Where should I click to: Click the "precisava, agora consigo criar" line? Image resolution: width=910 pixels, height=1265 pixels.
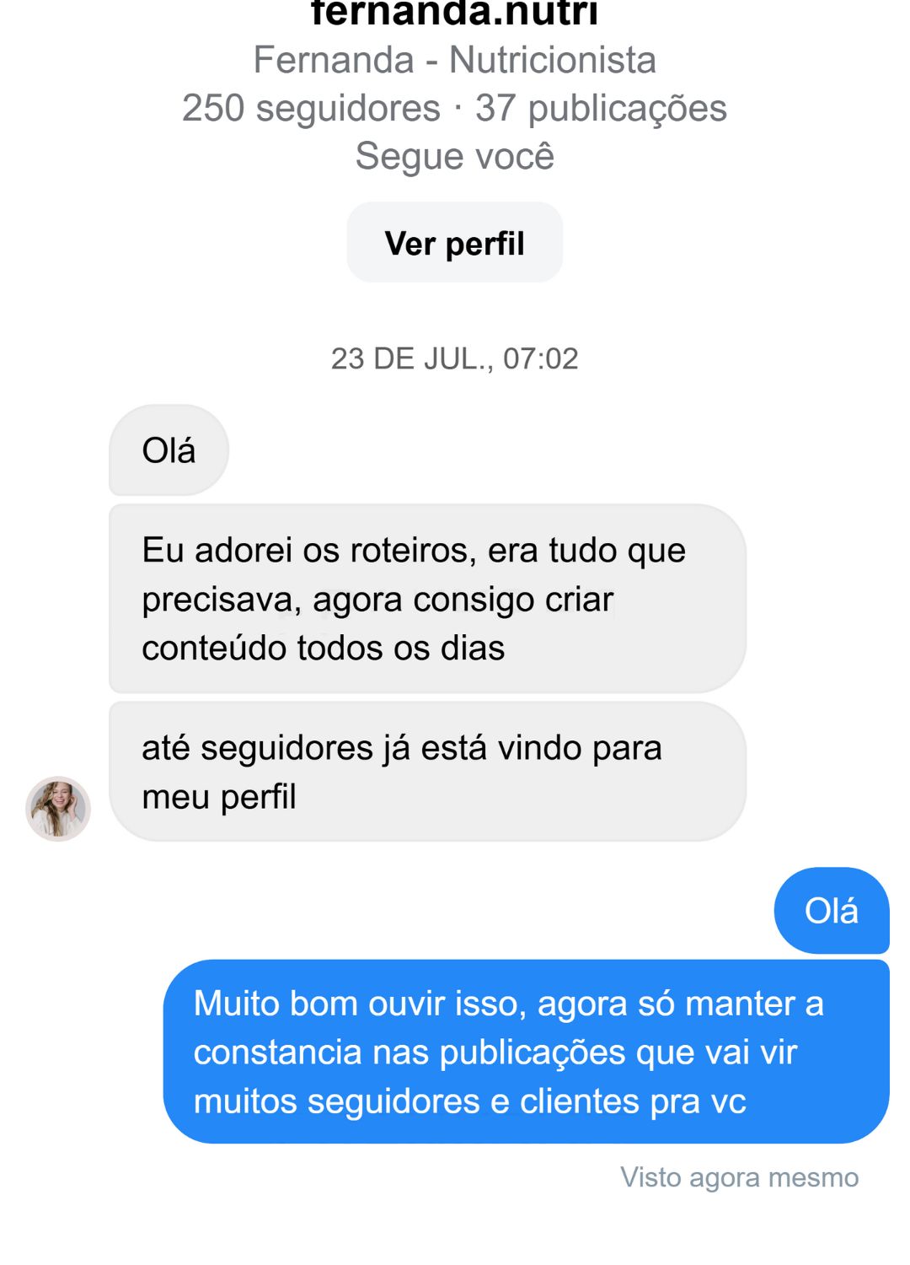coord(377,599)
